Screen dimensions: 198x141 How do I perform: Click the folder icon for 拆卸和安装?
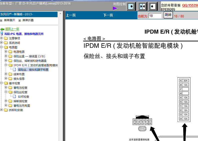point(6,110)
